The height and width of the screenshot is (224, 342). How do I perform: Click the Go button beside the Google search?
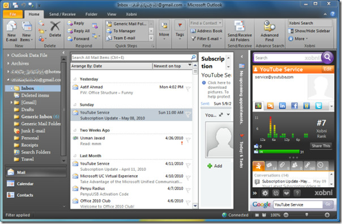[x=328, y=205]
